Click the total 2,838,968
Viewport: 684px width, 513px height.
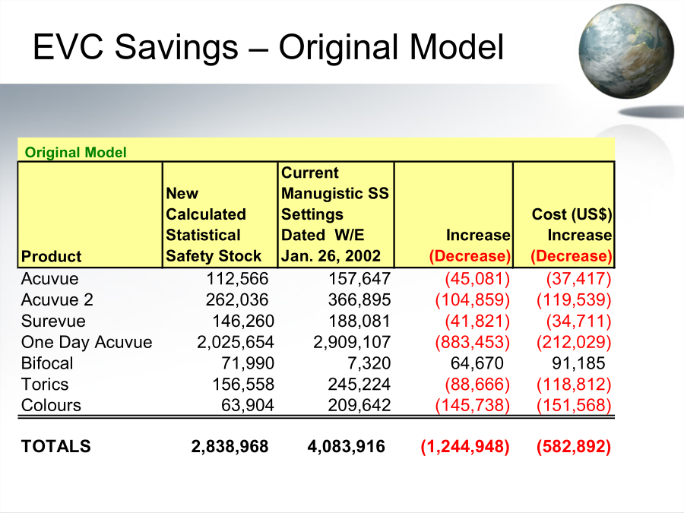coord(230,446)
